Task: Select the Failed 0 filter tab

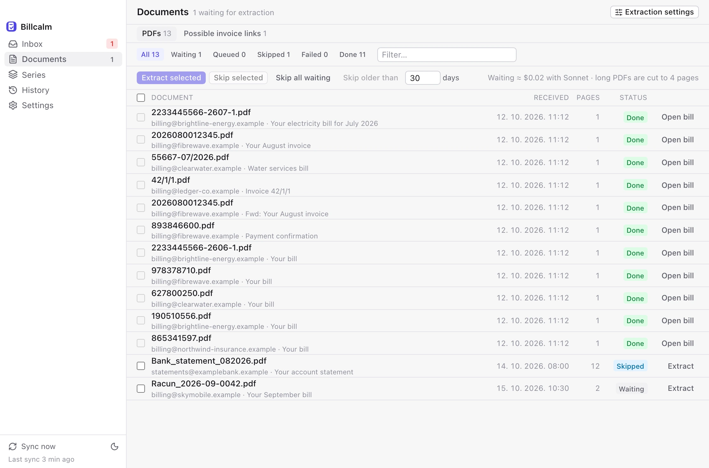Action: (x=315, y=54)
